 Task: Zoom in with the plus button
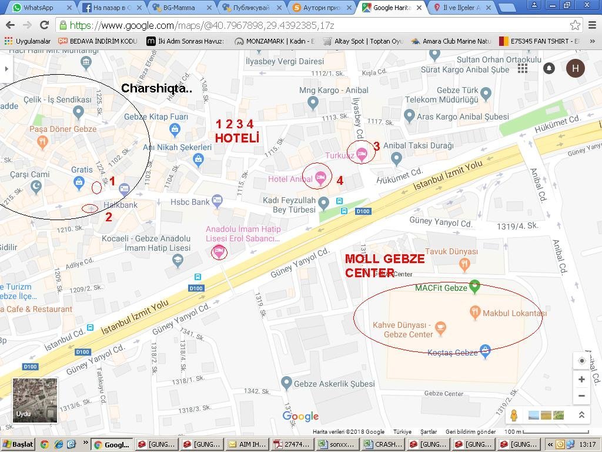pos(581,380)
